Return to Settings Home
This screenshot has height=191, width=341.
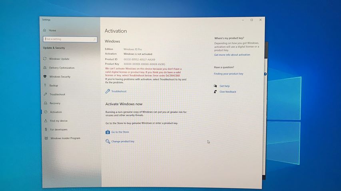[x=52, y=30]
